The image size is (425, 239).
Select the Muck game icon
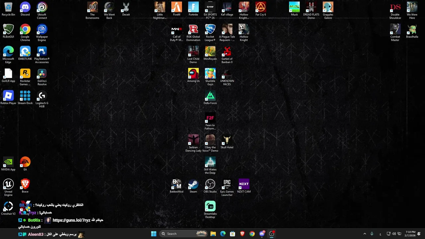(x=295, y=9)
